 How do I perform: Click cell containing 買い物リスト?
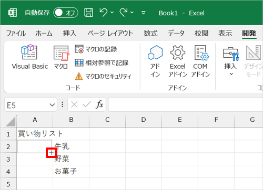35,134
